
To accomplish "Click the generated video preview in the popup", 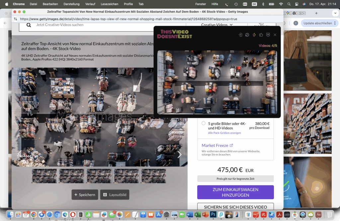I will [217, 82].
